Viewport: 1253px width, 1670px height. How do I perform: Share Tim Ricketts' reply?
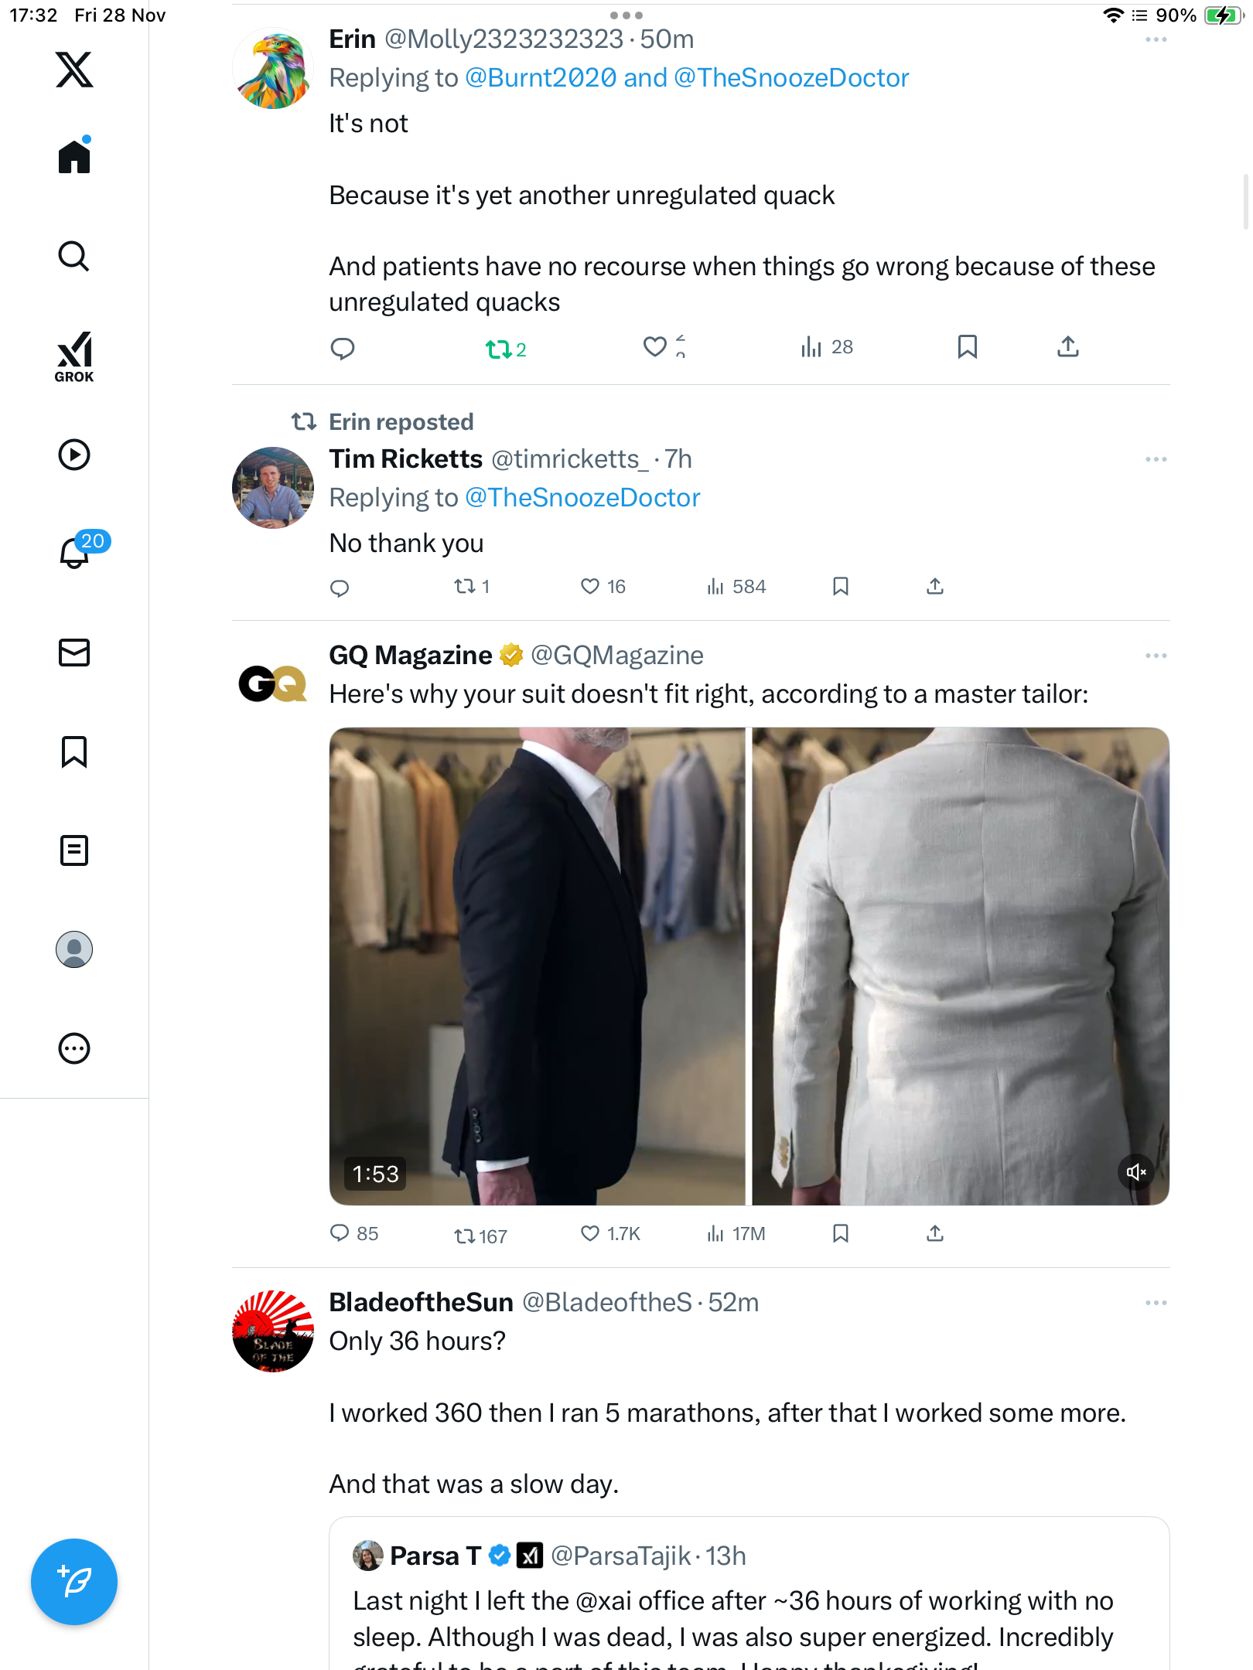(x=935, y=587)
